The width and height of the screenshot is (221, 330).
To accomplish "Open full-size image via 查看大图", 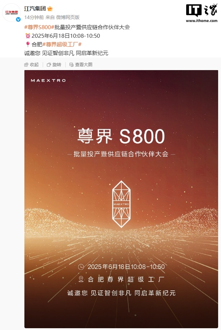I will tap(81, 65).
